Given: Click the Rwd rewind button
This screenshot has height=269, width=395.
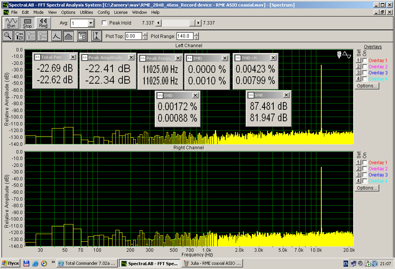Looking at the screenshot, I should (x=43, y=23).
